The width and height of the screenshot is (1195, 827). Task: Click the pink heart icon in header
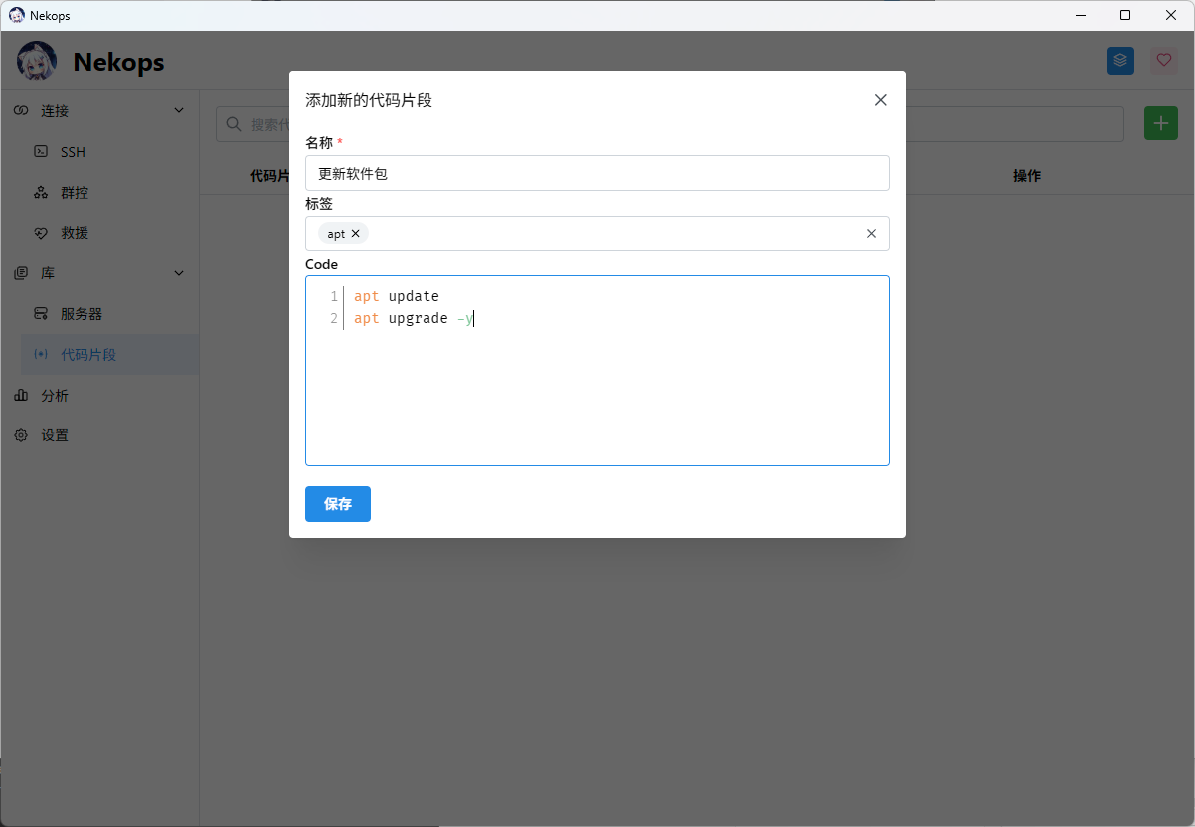pos(1163,61)
